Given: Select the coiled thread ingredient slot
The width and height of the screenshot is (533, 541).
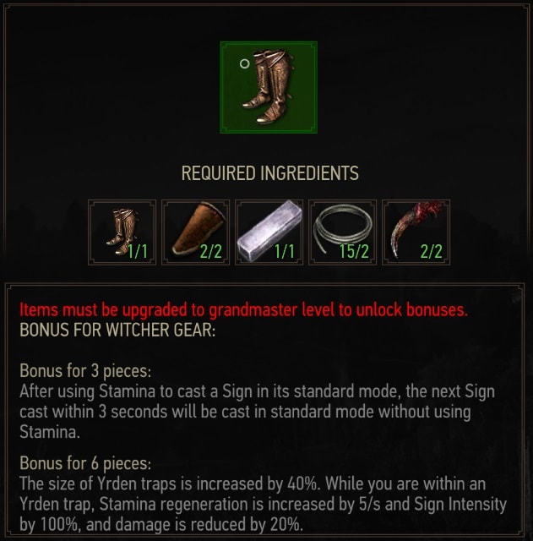Looking at the screenshot, I should coord(342,232).
